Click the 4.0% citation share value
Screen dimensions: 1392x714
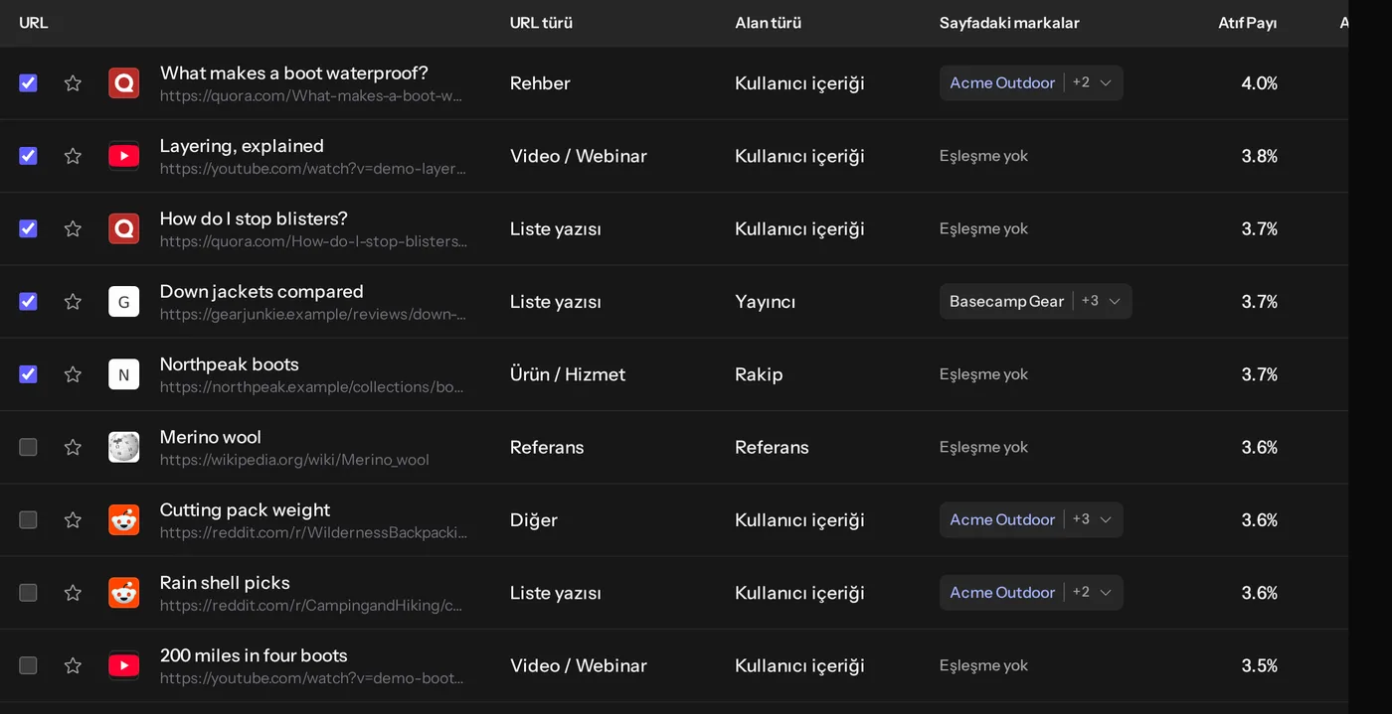tap(1260, 83)
